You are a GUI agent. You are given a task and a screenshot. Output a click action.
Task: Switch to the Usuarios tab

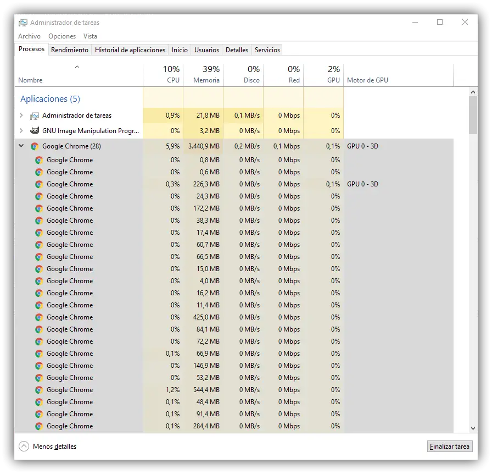206,50
